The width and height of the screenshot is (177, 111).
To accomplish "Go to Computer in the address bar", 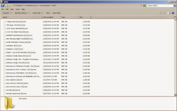I will tap(19, 6).
